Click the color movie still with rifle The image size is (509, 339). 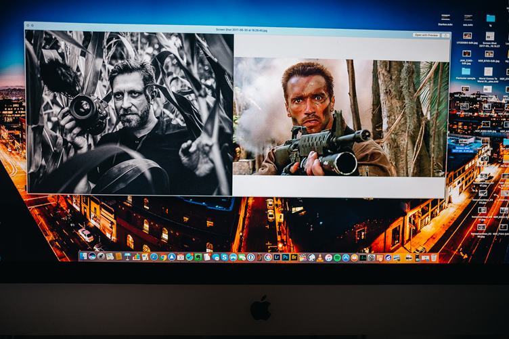coord(340,118)
